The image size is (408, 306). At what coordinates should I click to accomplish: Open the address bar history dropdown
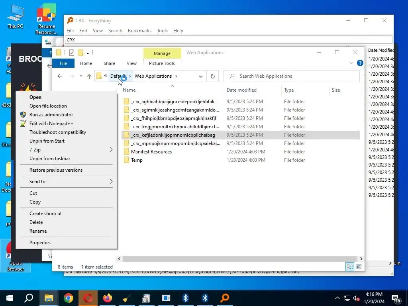pos(201,76)
